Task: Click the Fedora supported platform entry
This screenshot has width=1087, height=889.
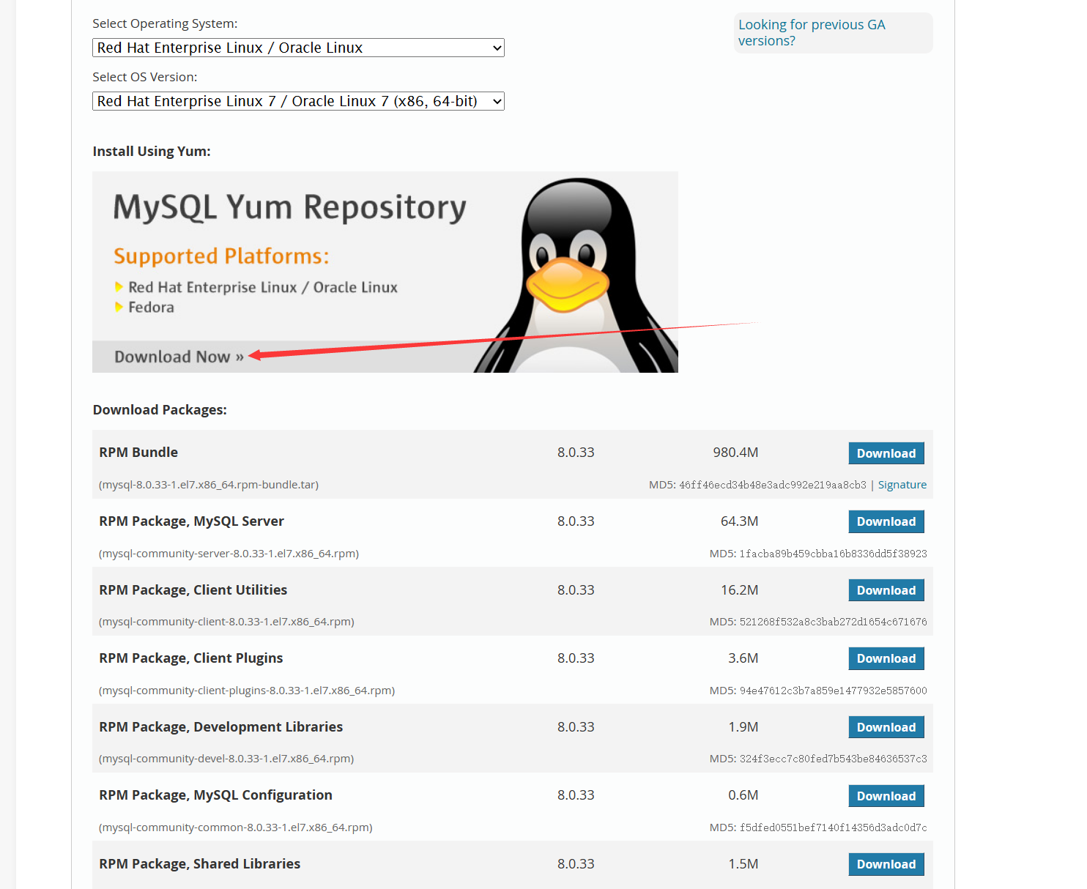Action: 151,308
